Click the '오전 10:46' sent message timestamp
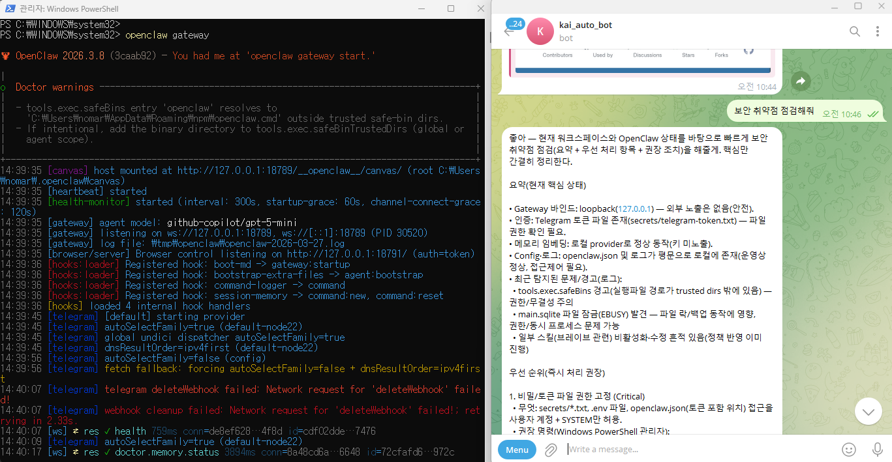The height and width of the screenshot is (462, 892). (x=842, y=114)
